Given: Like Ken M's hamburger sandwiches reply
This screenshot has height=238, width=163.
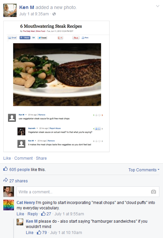Looking at the screenshot, I should 30,233.
